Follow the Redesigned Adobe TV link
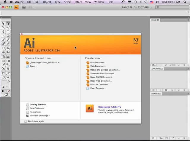 click(x=110, y=107)
